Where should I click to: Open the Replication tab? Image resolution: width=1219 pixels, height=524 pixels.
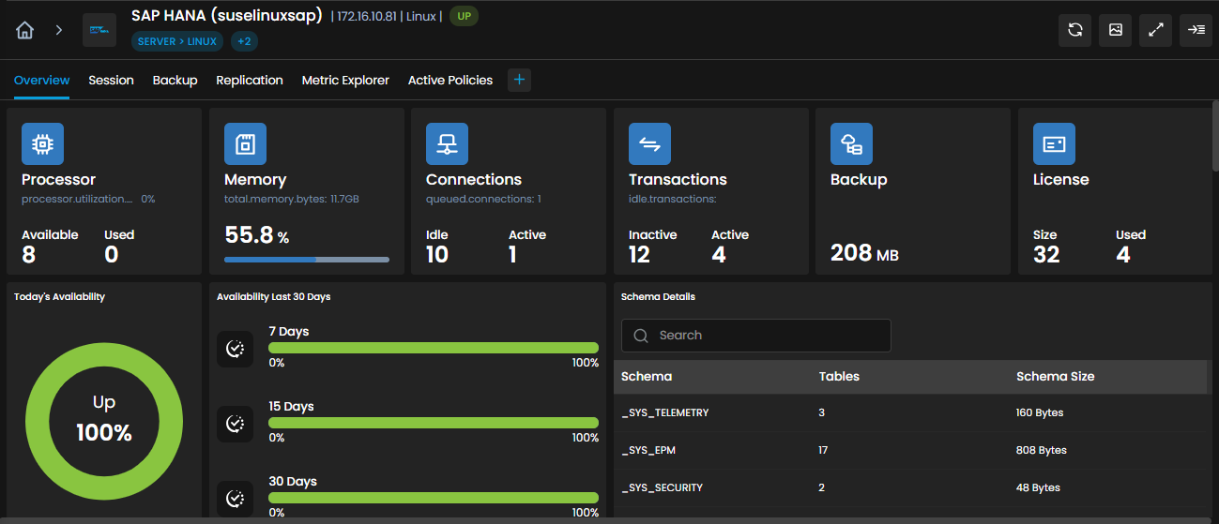click(250, 81)
